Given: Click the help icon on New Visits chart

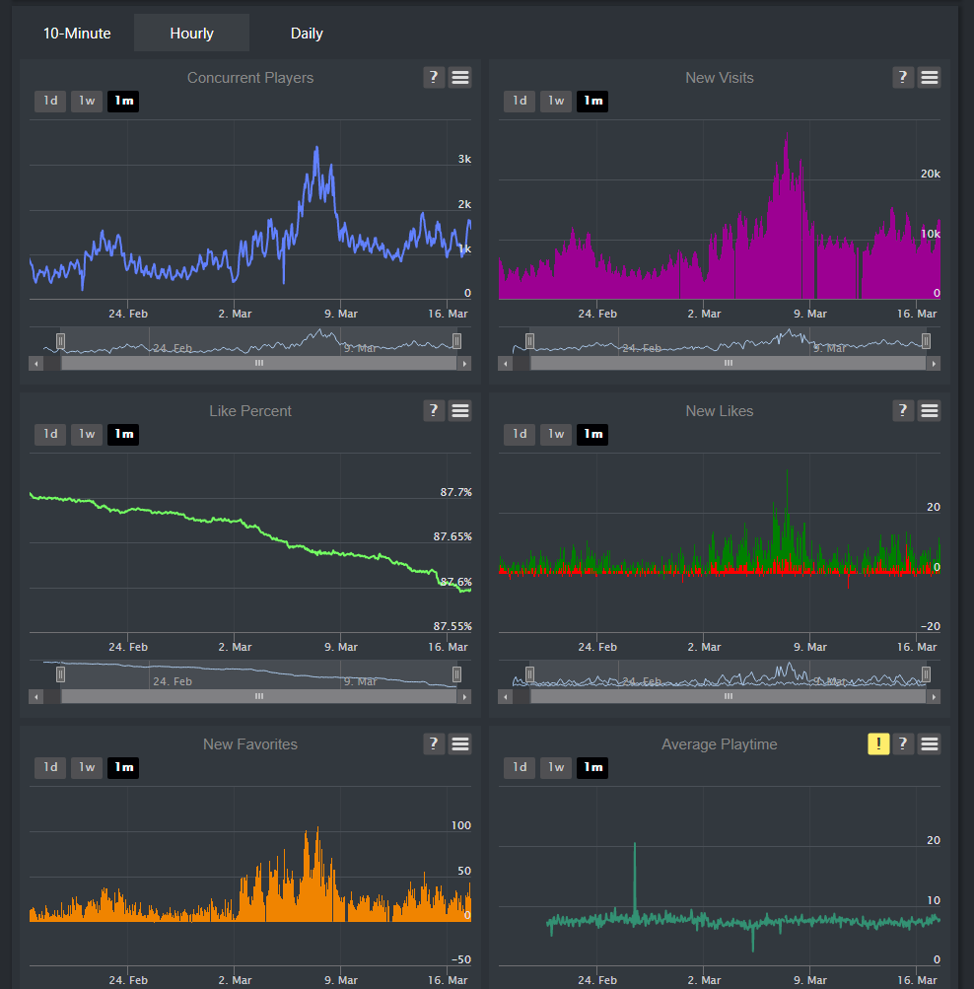Looking at the screenshot, I should click(x=903, y=77).
